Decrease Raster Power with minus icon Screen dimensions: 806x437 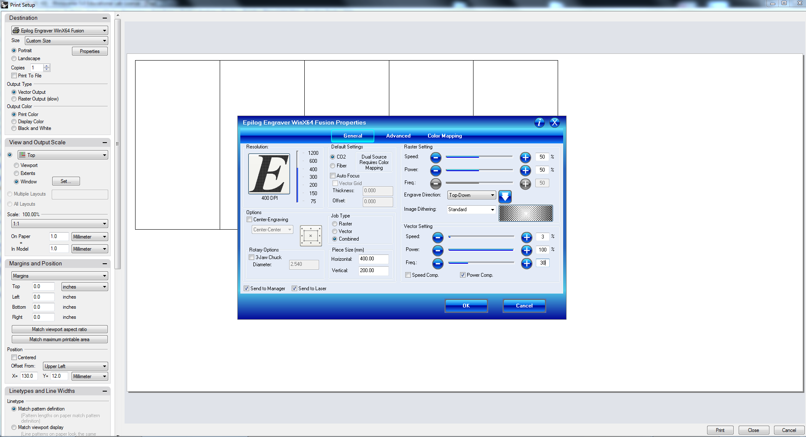[x=436, y=171]
